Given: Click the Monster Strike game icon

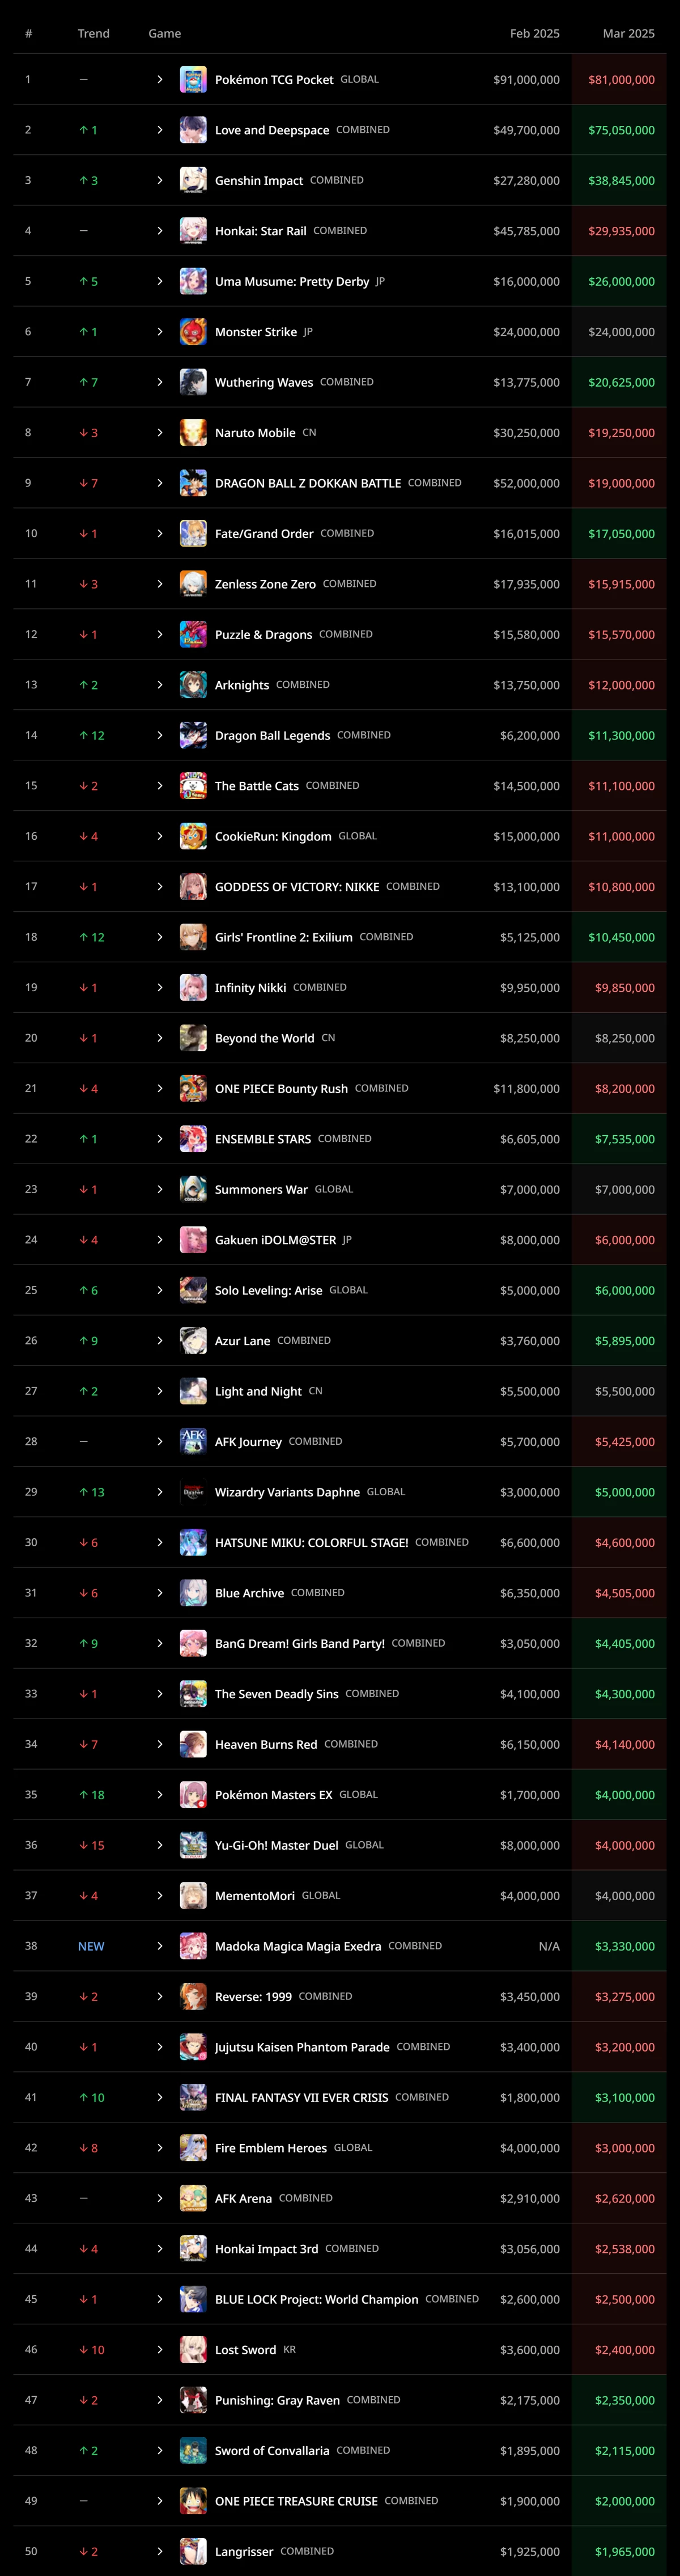Looking at the screenshot, I should pos(193,331).
